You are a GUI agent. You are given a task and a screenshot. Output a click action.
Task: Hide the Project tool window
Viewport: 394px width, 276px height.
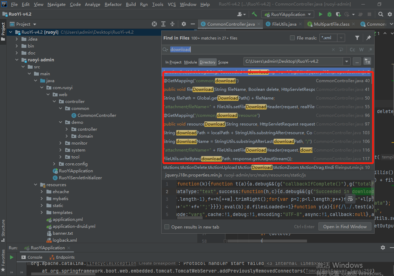tap(193, 24)
